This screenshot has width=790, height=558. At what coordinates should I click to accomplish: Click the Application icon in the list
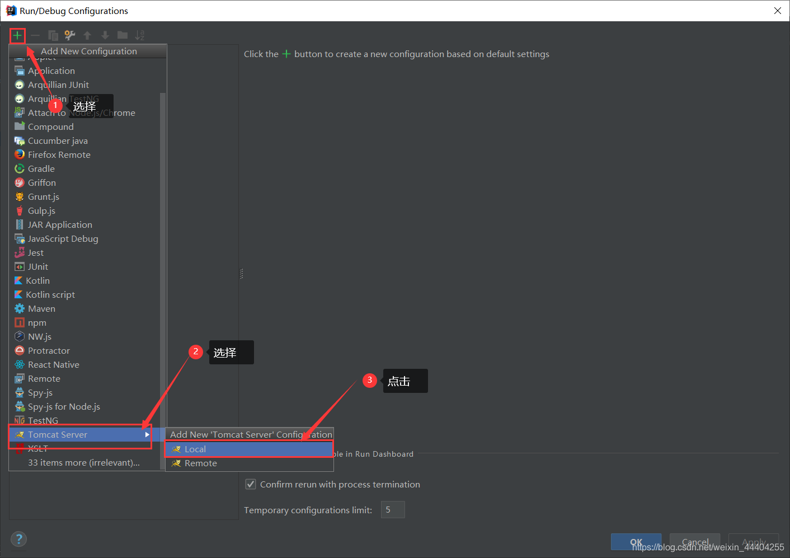coord(20,71)
